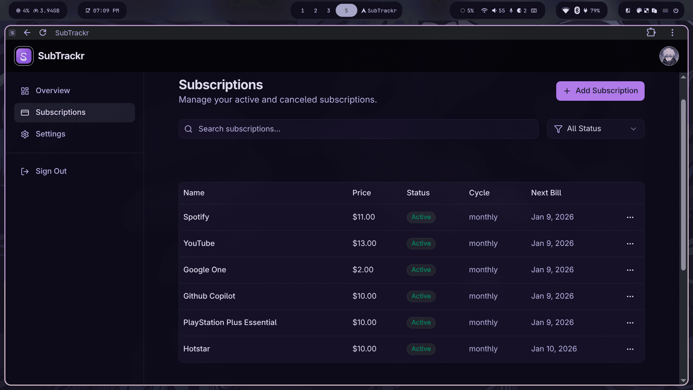Open the row menu for Spotify subscription
Screen dimensions: 693x390
click(x=630, y=217)
